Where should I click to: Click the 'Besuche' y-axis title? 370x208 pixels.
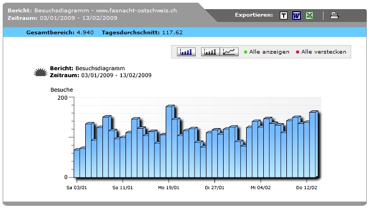(x=62, y=90)
